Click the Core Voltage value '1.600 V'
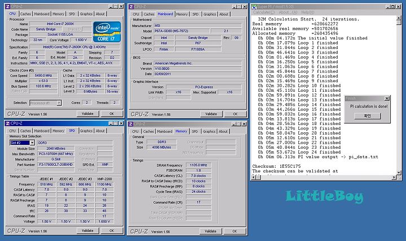This screenshot has height=241, width=406. [81, 40]
